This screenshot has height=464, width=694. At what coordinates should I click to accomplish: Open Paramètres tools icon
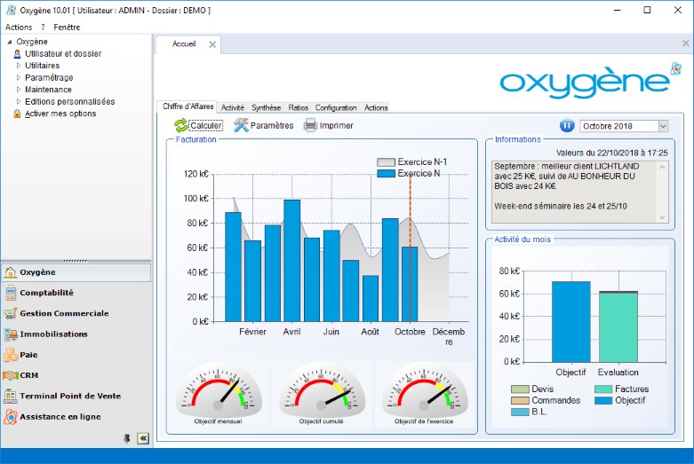(241, 125)
